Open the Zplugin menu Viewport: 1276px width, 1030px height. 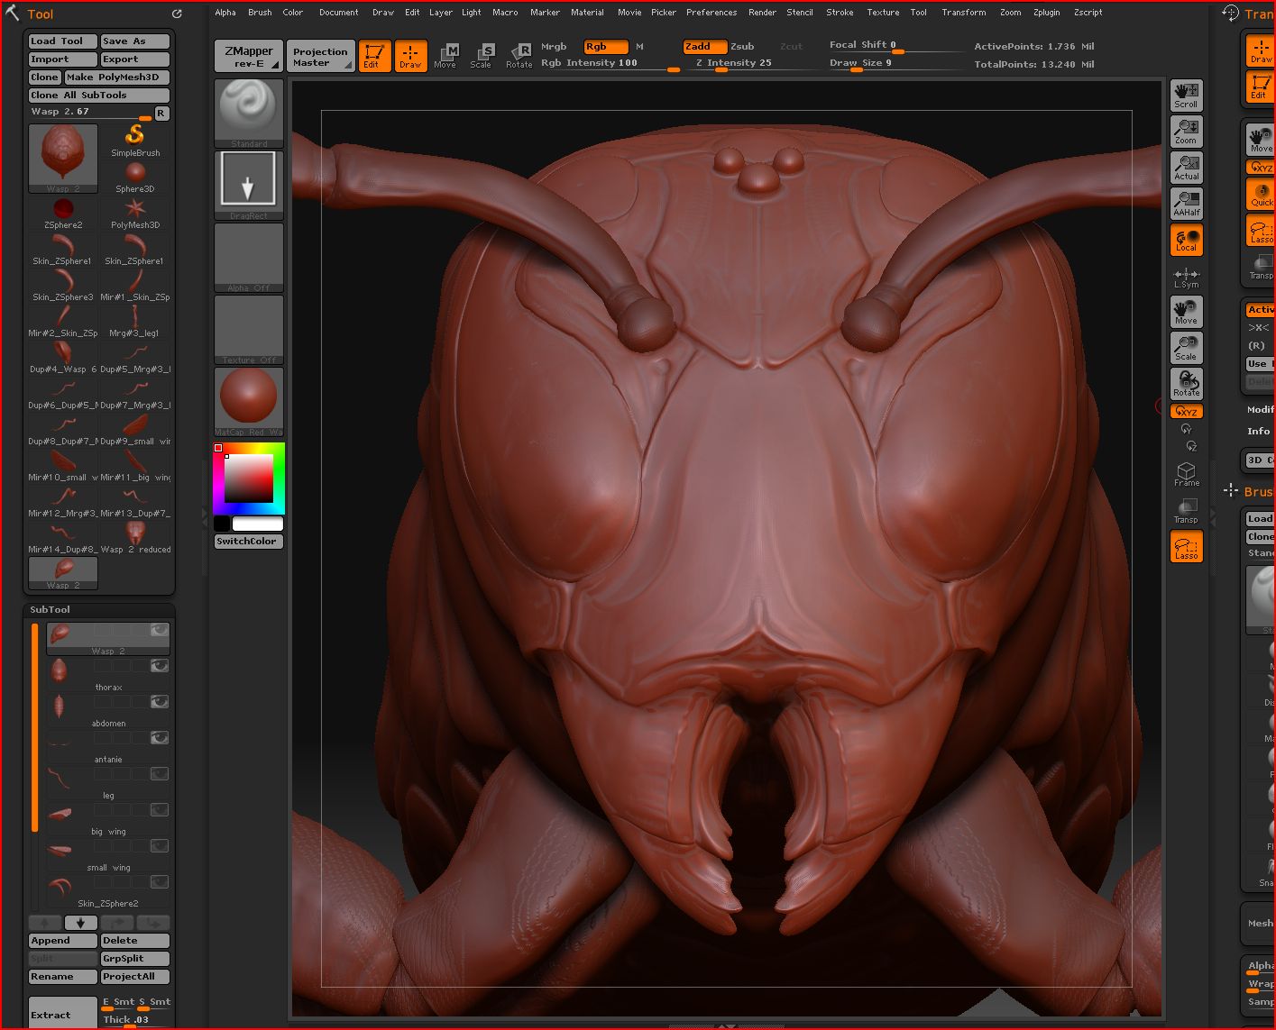pos(1046,13)
